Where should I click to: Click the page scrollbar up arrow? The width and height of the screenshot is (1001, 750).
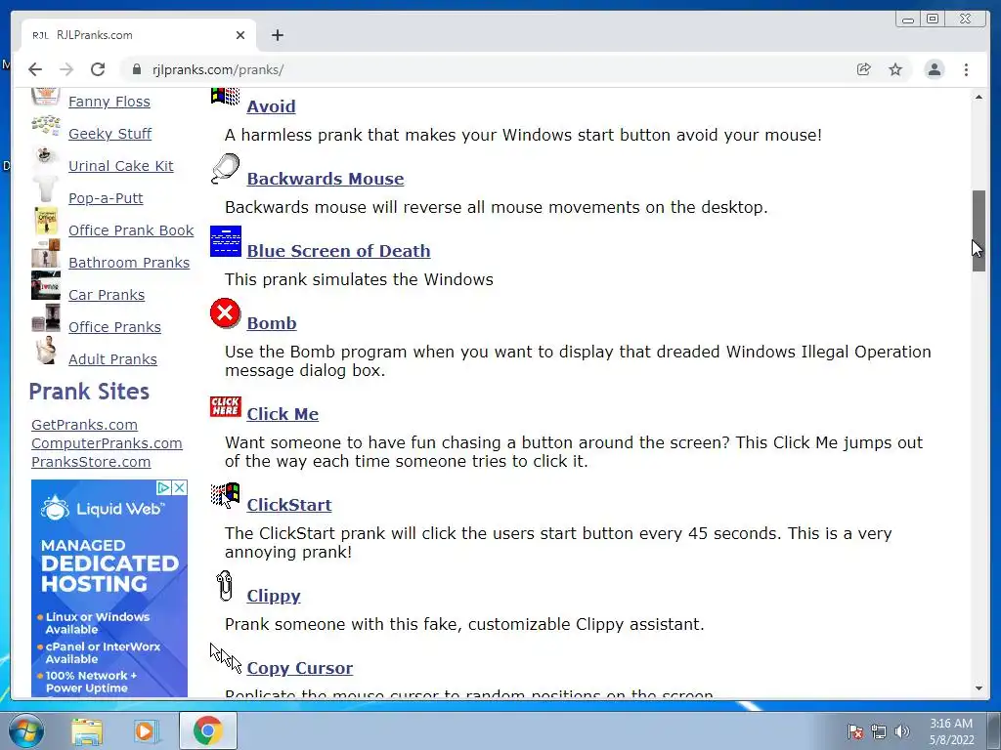click(x=979, y=97)
